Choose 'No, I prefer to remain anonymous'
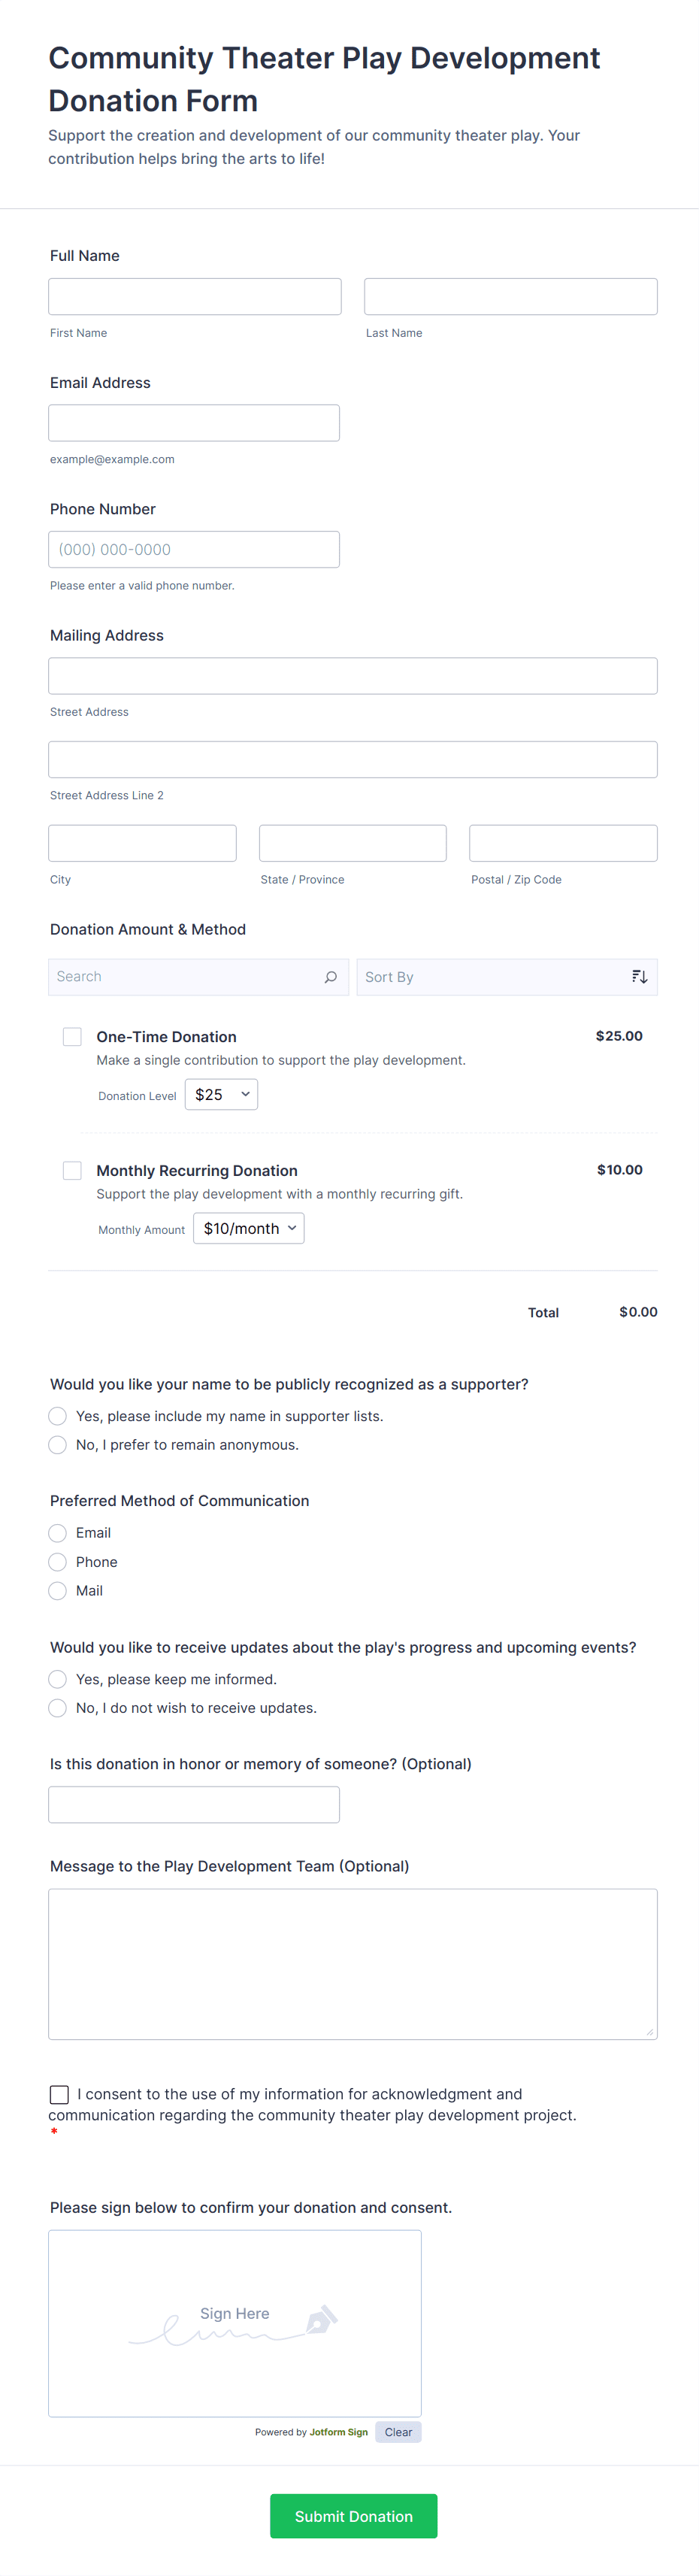 coord(58,1445)
